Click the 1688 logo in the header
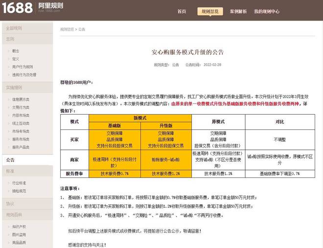The width and height of the screenshot is (323, 248). (x=17, y=8)
